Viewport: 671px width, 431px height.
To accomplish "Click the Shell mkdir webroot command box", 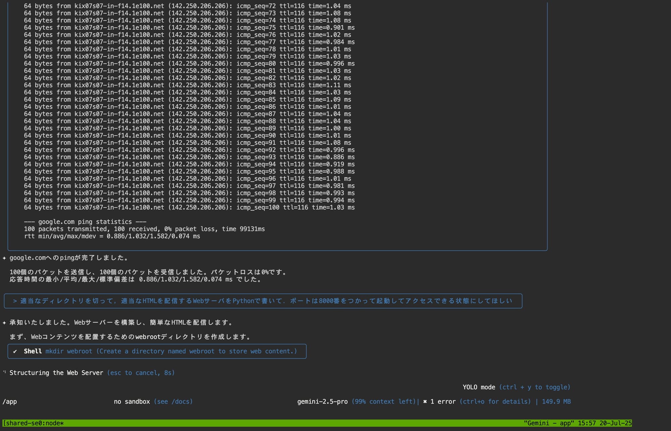I will click(157, 351).
